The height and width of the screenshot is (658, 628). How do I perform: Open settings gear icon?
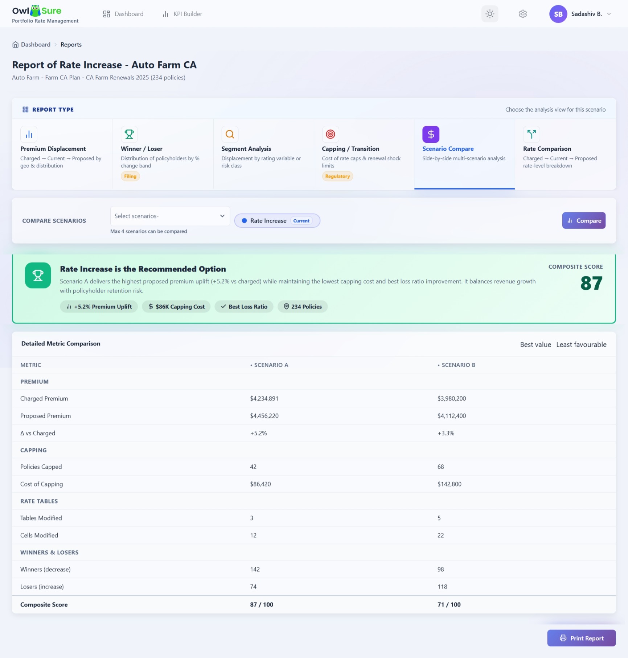click(x=522, y=14)
